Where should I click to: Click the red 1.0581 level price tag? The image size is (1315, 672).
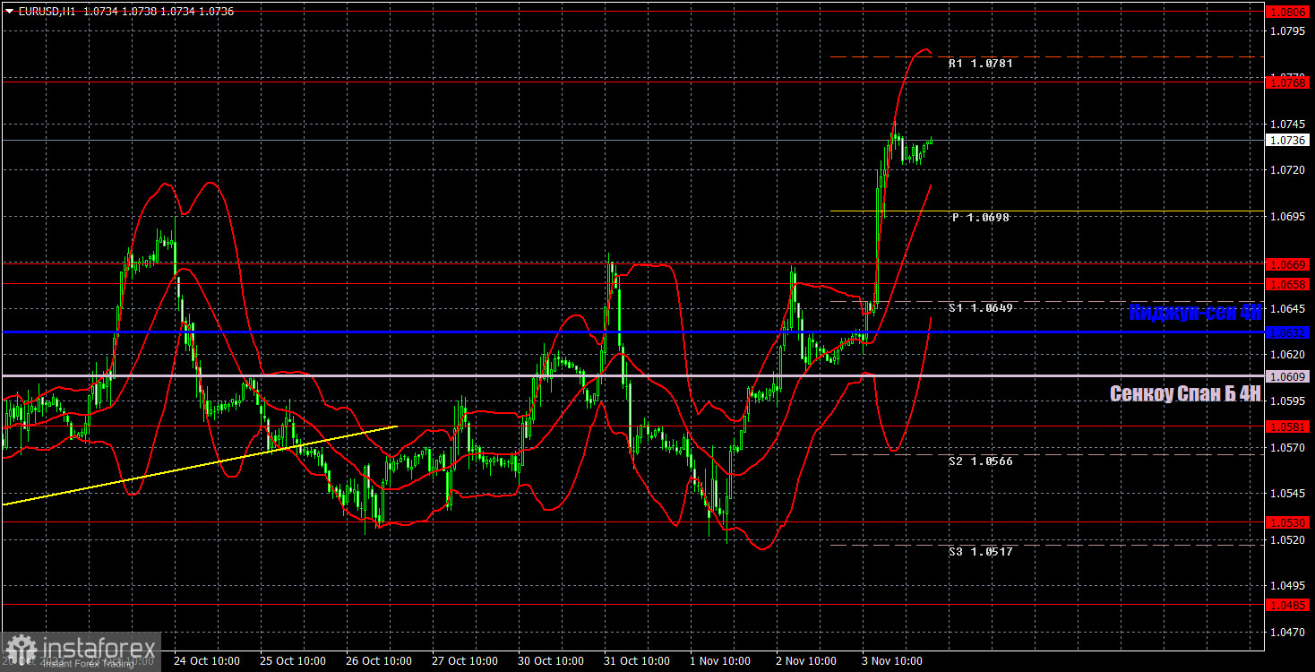(1287, 427)
